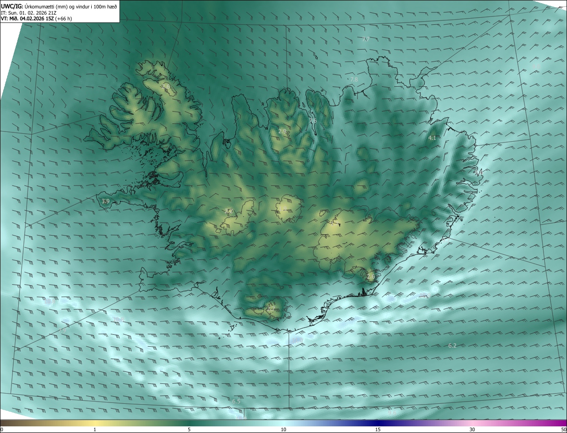Click the yellow section of the color scale
Screen dimensions: 567x433
[x=95, y=423]
